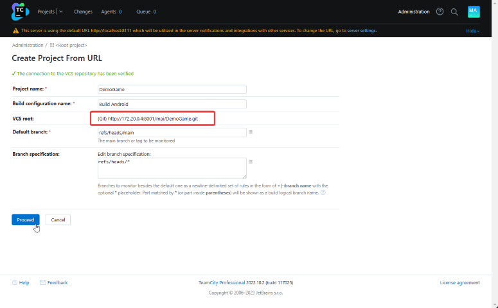Viewport: 498px width, 308px height.
Task: Open the Administration page link
Action: tap(414, 12)
